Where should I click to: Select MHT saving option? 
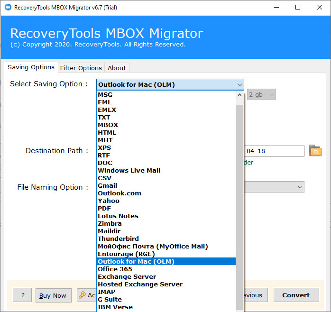pyautogui.click(x=166, y=140)
